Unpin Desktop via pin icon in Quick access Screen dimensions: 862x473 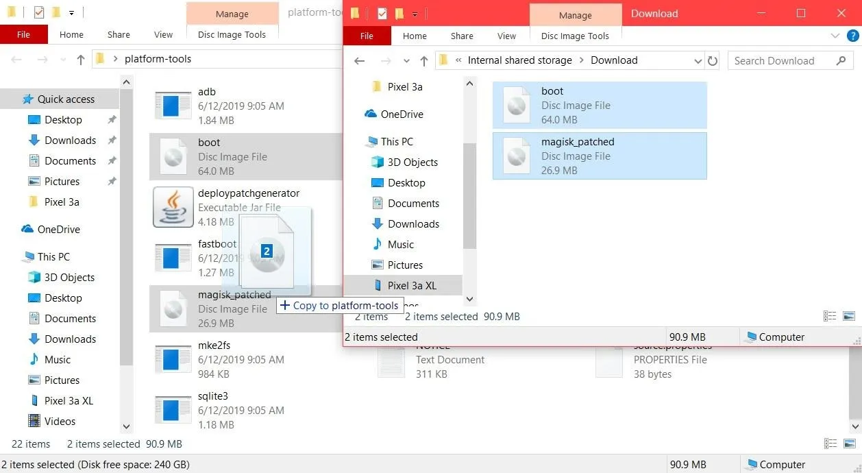pyautogui.click(x=112, y=120)
